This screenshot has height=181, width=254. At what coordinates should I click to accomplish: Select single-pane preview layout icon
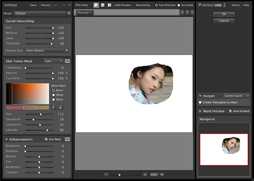96,5
